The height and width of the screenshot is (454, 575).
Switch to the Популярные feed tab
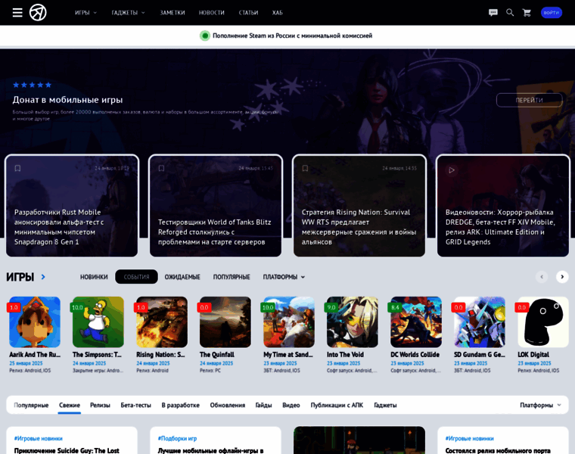coord(31,406)
